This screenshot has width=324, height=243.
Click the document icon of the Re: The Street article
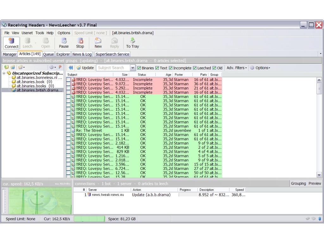(73, 130)
